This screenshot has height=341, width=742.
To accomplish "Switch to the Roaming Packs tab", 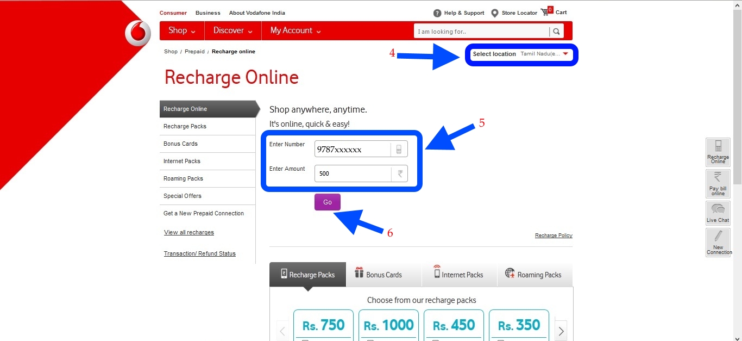I will [x=535, y=275].
